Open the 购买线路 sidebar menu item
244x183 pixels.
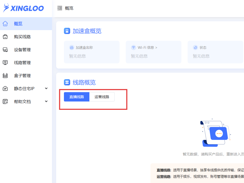(x=26, y=37)
